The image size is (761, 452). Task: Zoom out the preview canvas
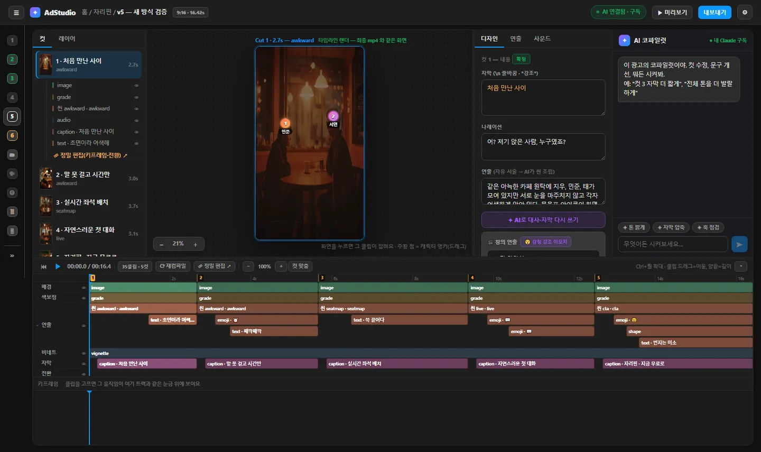(x=162, y=244)
